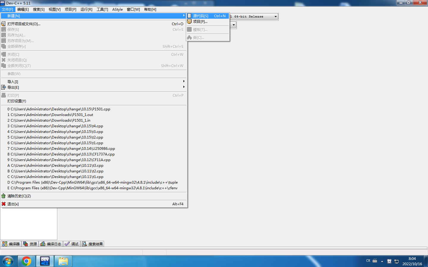Expand the 导入[I] submenu
Image resolution: width=428 pixels, height=267 pixels.
(93, 82)
